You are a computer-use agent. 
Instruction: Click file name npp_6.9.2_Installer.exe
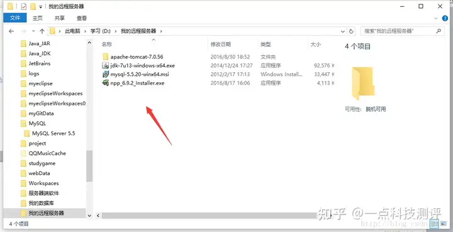click(x=137, y=83)
